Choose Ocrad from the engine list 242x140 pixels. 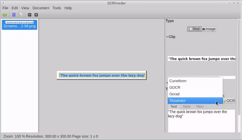[x=195, y=94]
